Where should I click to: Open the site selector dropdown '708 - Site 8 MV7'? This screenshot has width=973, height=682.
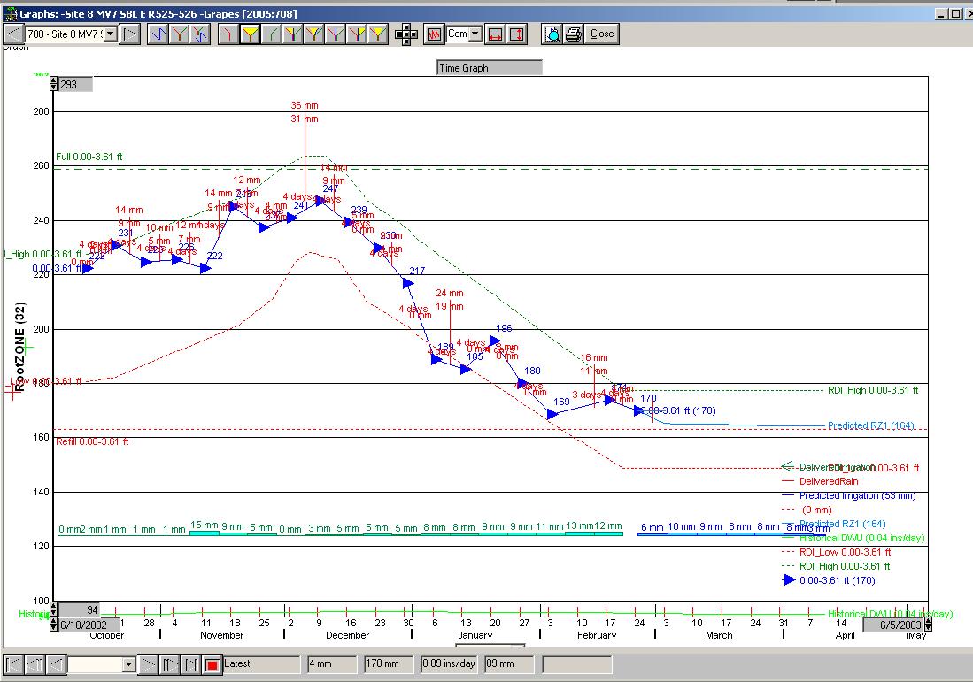point(110,34)
